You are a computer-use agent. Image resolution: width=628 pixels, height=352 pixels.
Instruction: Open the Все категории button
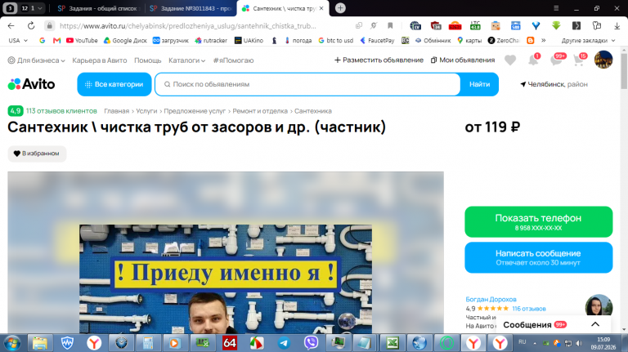pyautogui.click(x=114, y=84)
